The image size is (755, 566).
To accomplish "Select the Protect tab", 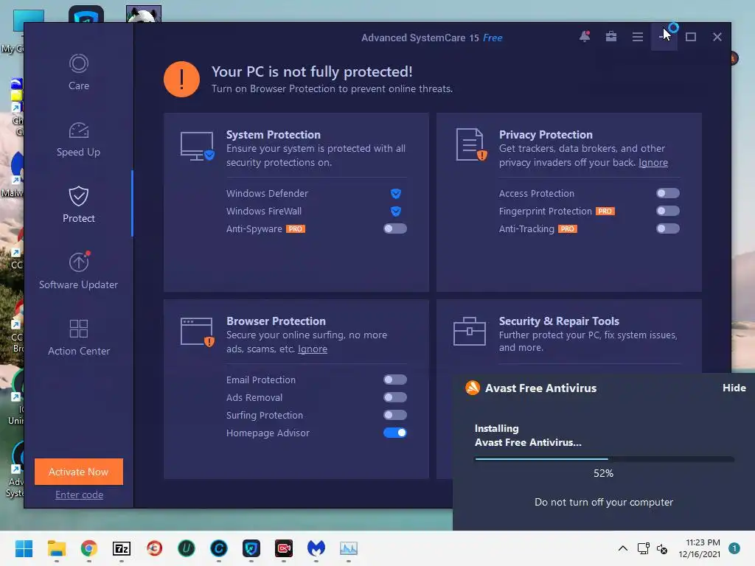I will 78,205.
